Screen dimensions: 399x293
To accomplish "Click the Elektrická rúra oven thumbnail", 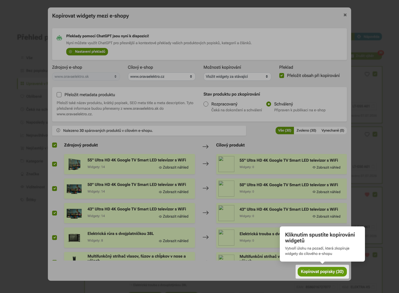I will [74, 238].
